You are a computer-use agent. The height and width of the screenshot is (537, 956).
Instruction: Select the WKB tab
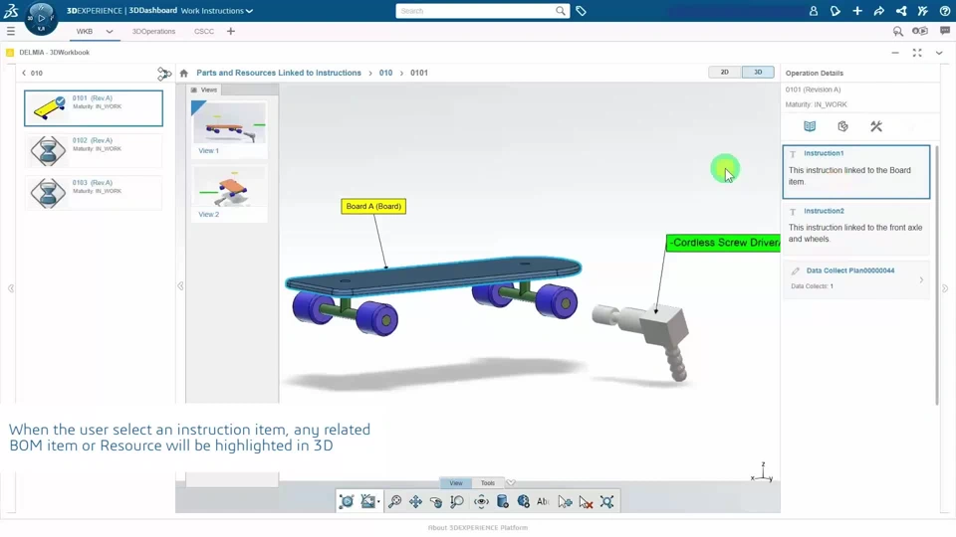[84, 31]
